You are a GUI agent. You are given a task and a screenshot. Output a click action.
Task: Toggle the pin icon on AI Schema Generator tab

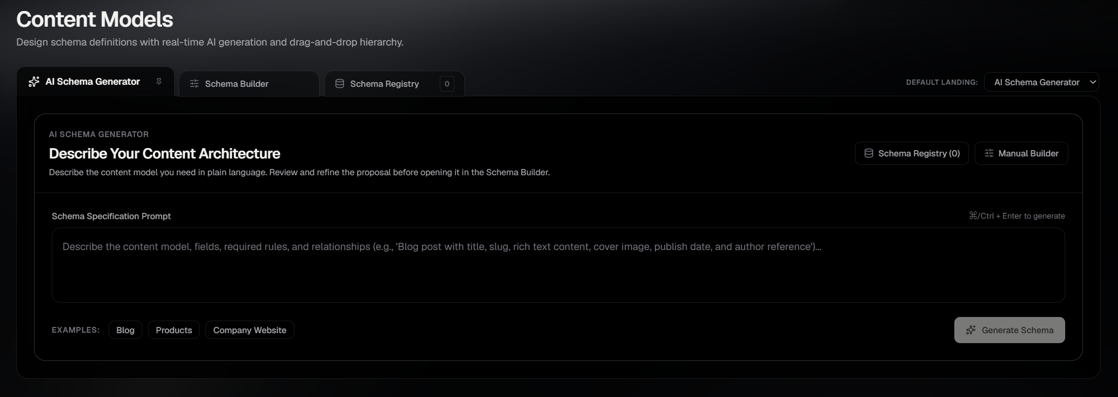coord(159,82)
